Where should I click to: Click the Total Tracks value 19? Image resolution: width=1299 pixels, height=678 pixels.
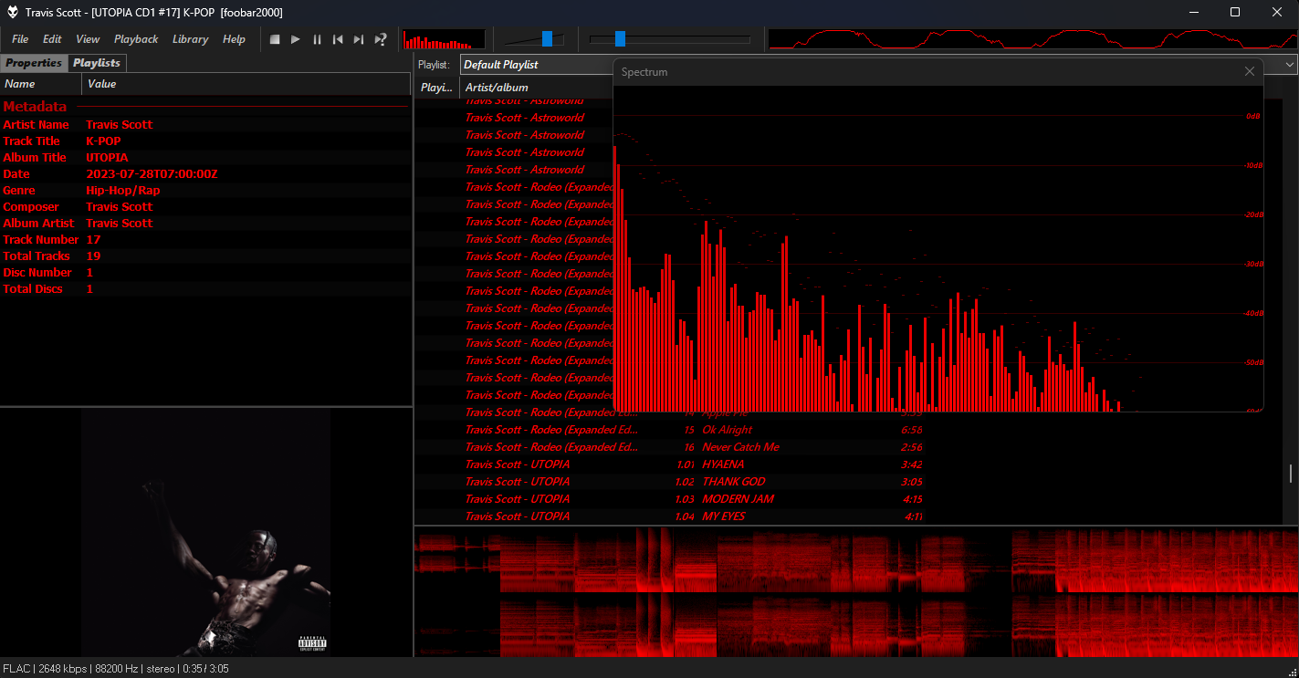pyautogui.click(x=93, y=256)
